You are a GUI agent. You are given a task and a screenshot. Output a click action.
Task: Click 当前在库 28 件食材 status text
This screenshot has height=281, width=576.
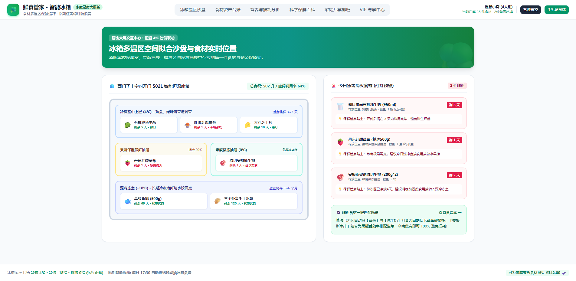coord(487,12)
